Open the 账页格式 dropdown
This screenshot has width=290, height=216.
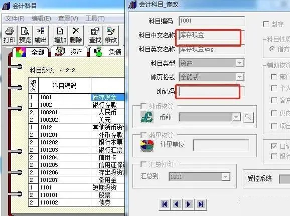pyautogui.click(x=239, y=77)
